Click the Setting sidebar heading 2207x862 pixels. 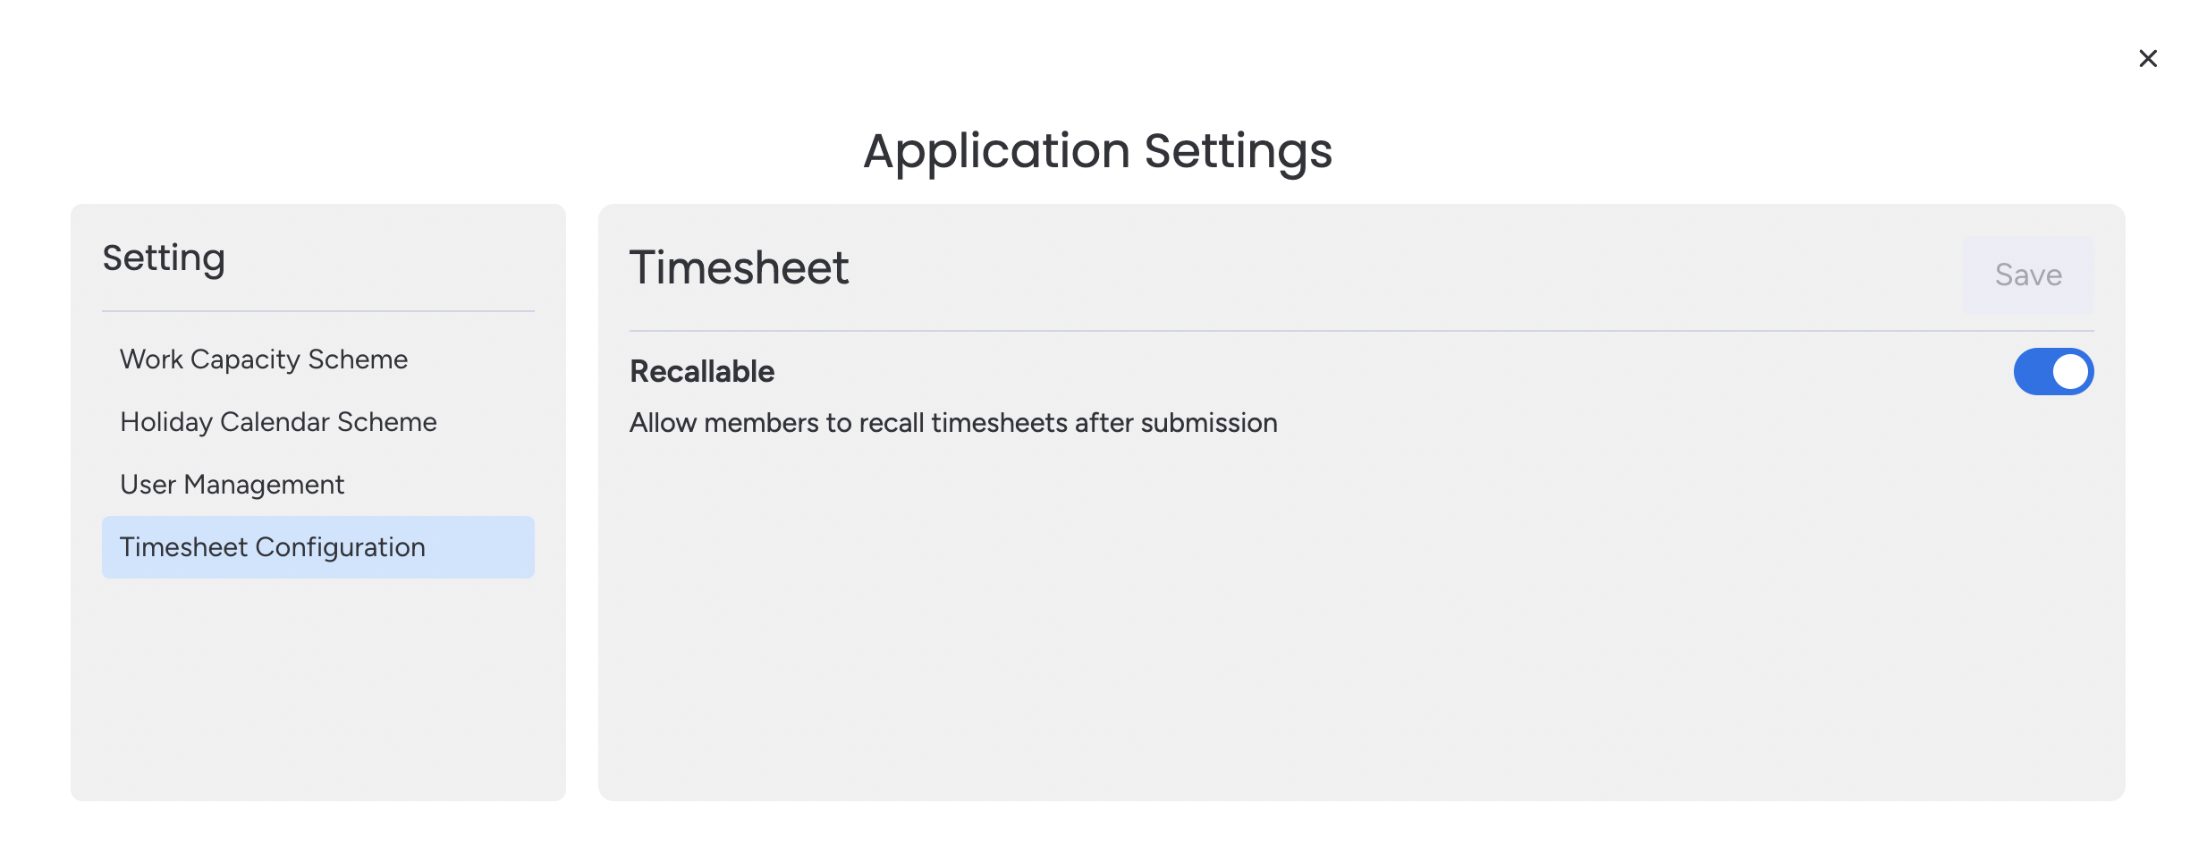(x=164, y=258)
